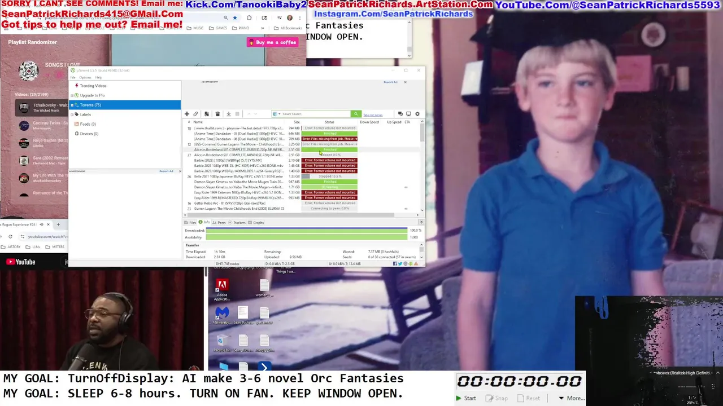The width and height of the screenshot is (723, 406).
Task: Switch to Files tab in detail pane
Action: point(190,223)
